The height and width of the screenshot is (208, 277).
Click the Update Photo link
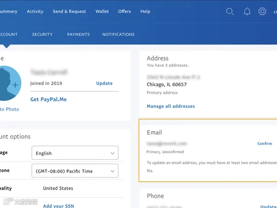click(9, 109)
